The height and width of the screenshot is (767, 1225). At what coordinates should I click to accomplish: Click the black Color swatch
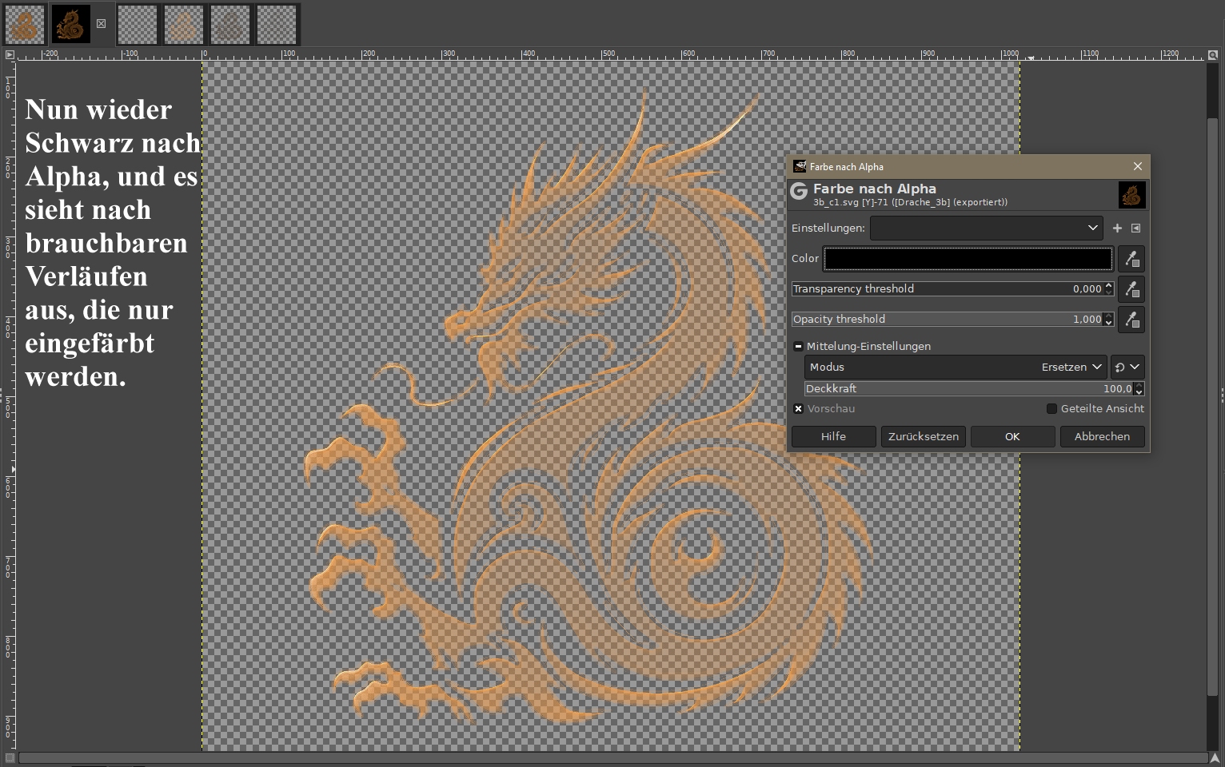click(968, 259)
